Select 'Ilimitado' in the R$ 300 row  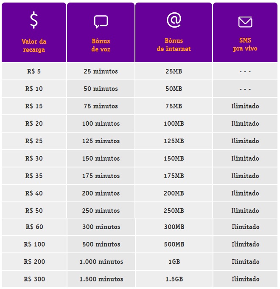[245, 279]
